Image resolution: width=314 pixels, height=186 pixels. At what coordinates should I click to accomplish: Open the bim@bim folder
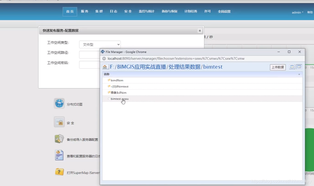(x=117, y=80)
